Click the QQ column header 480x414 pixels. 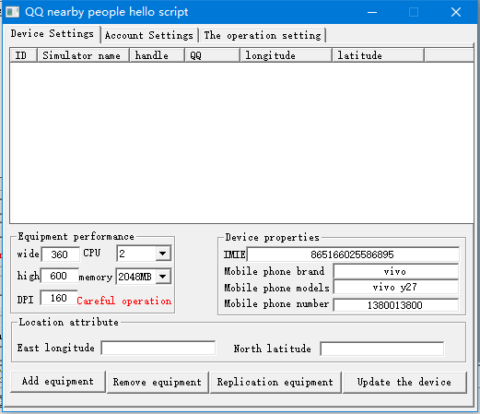[213, 55]
